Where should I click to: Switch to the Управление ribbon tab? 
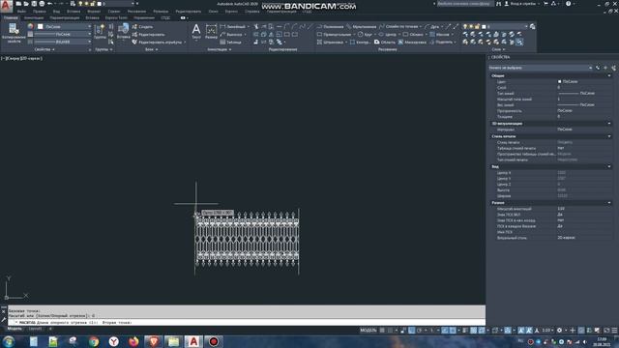[x=144, y=17]
